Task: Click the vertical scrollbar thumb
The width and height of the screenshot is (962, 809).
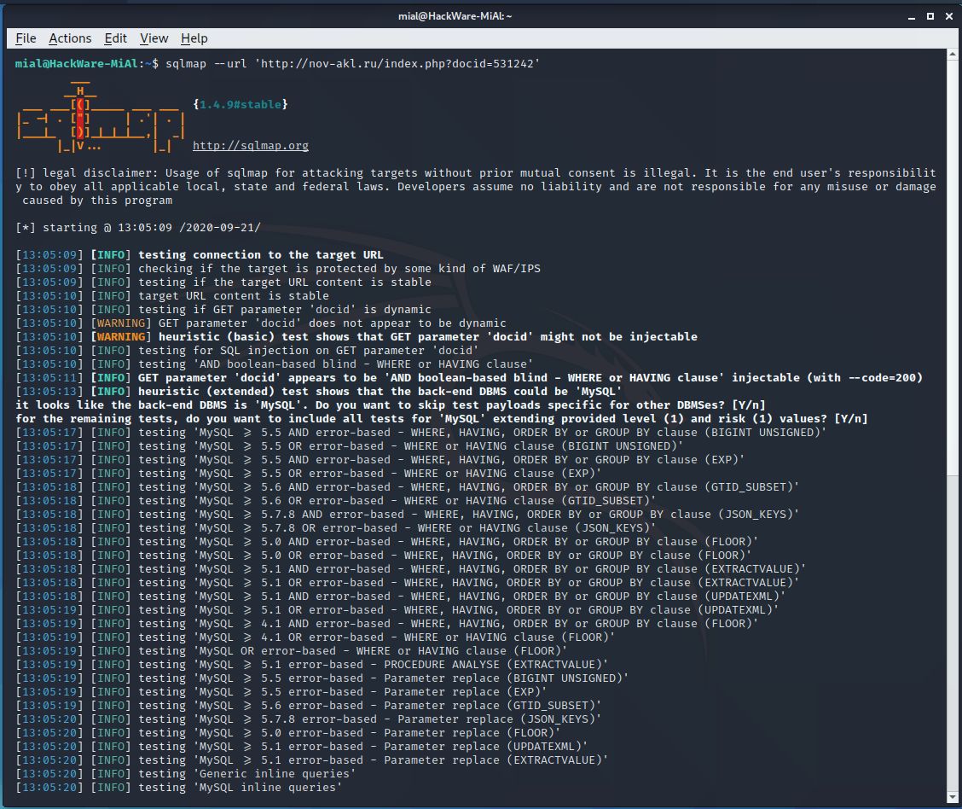Action: [952, 267]
